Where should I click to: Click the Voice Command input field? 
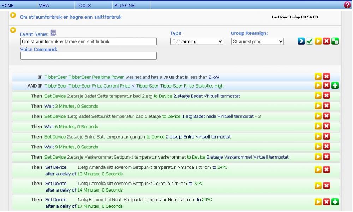coord(88,56)
